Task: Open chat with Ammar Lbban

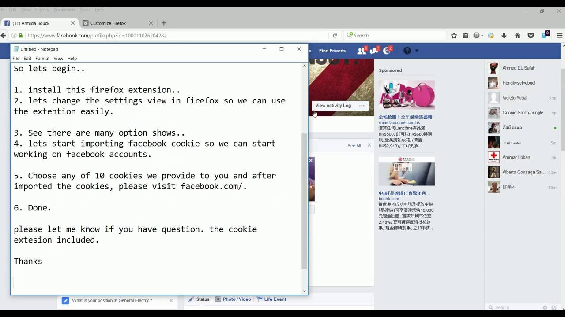Action: [x=523, y=157]
